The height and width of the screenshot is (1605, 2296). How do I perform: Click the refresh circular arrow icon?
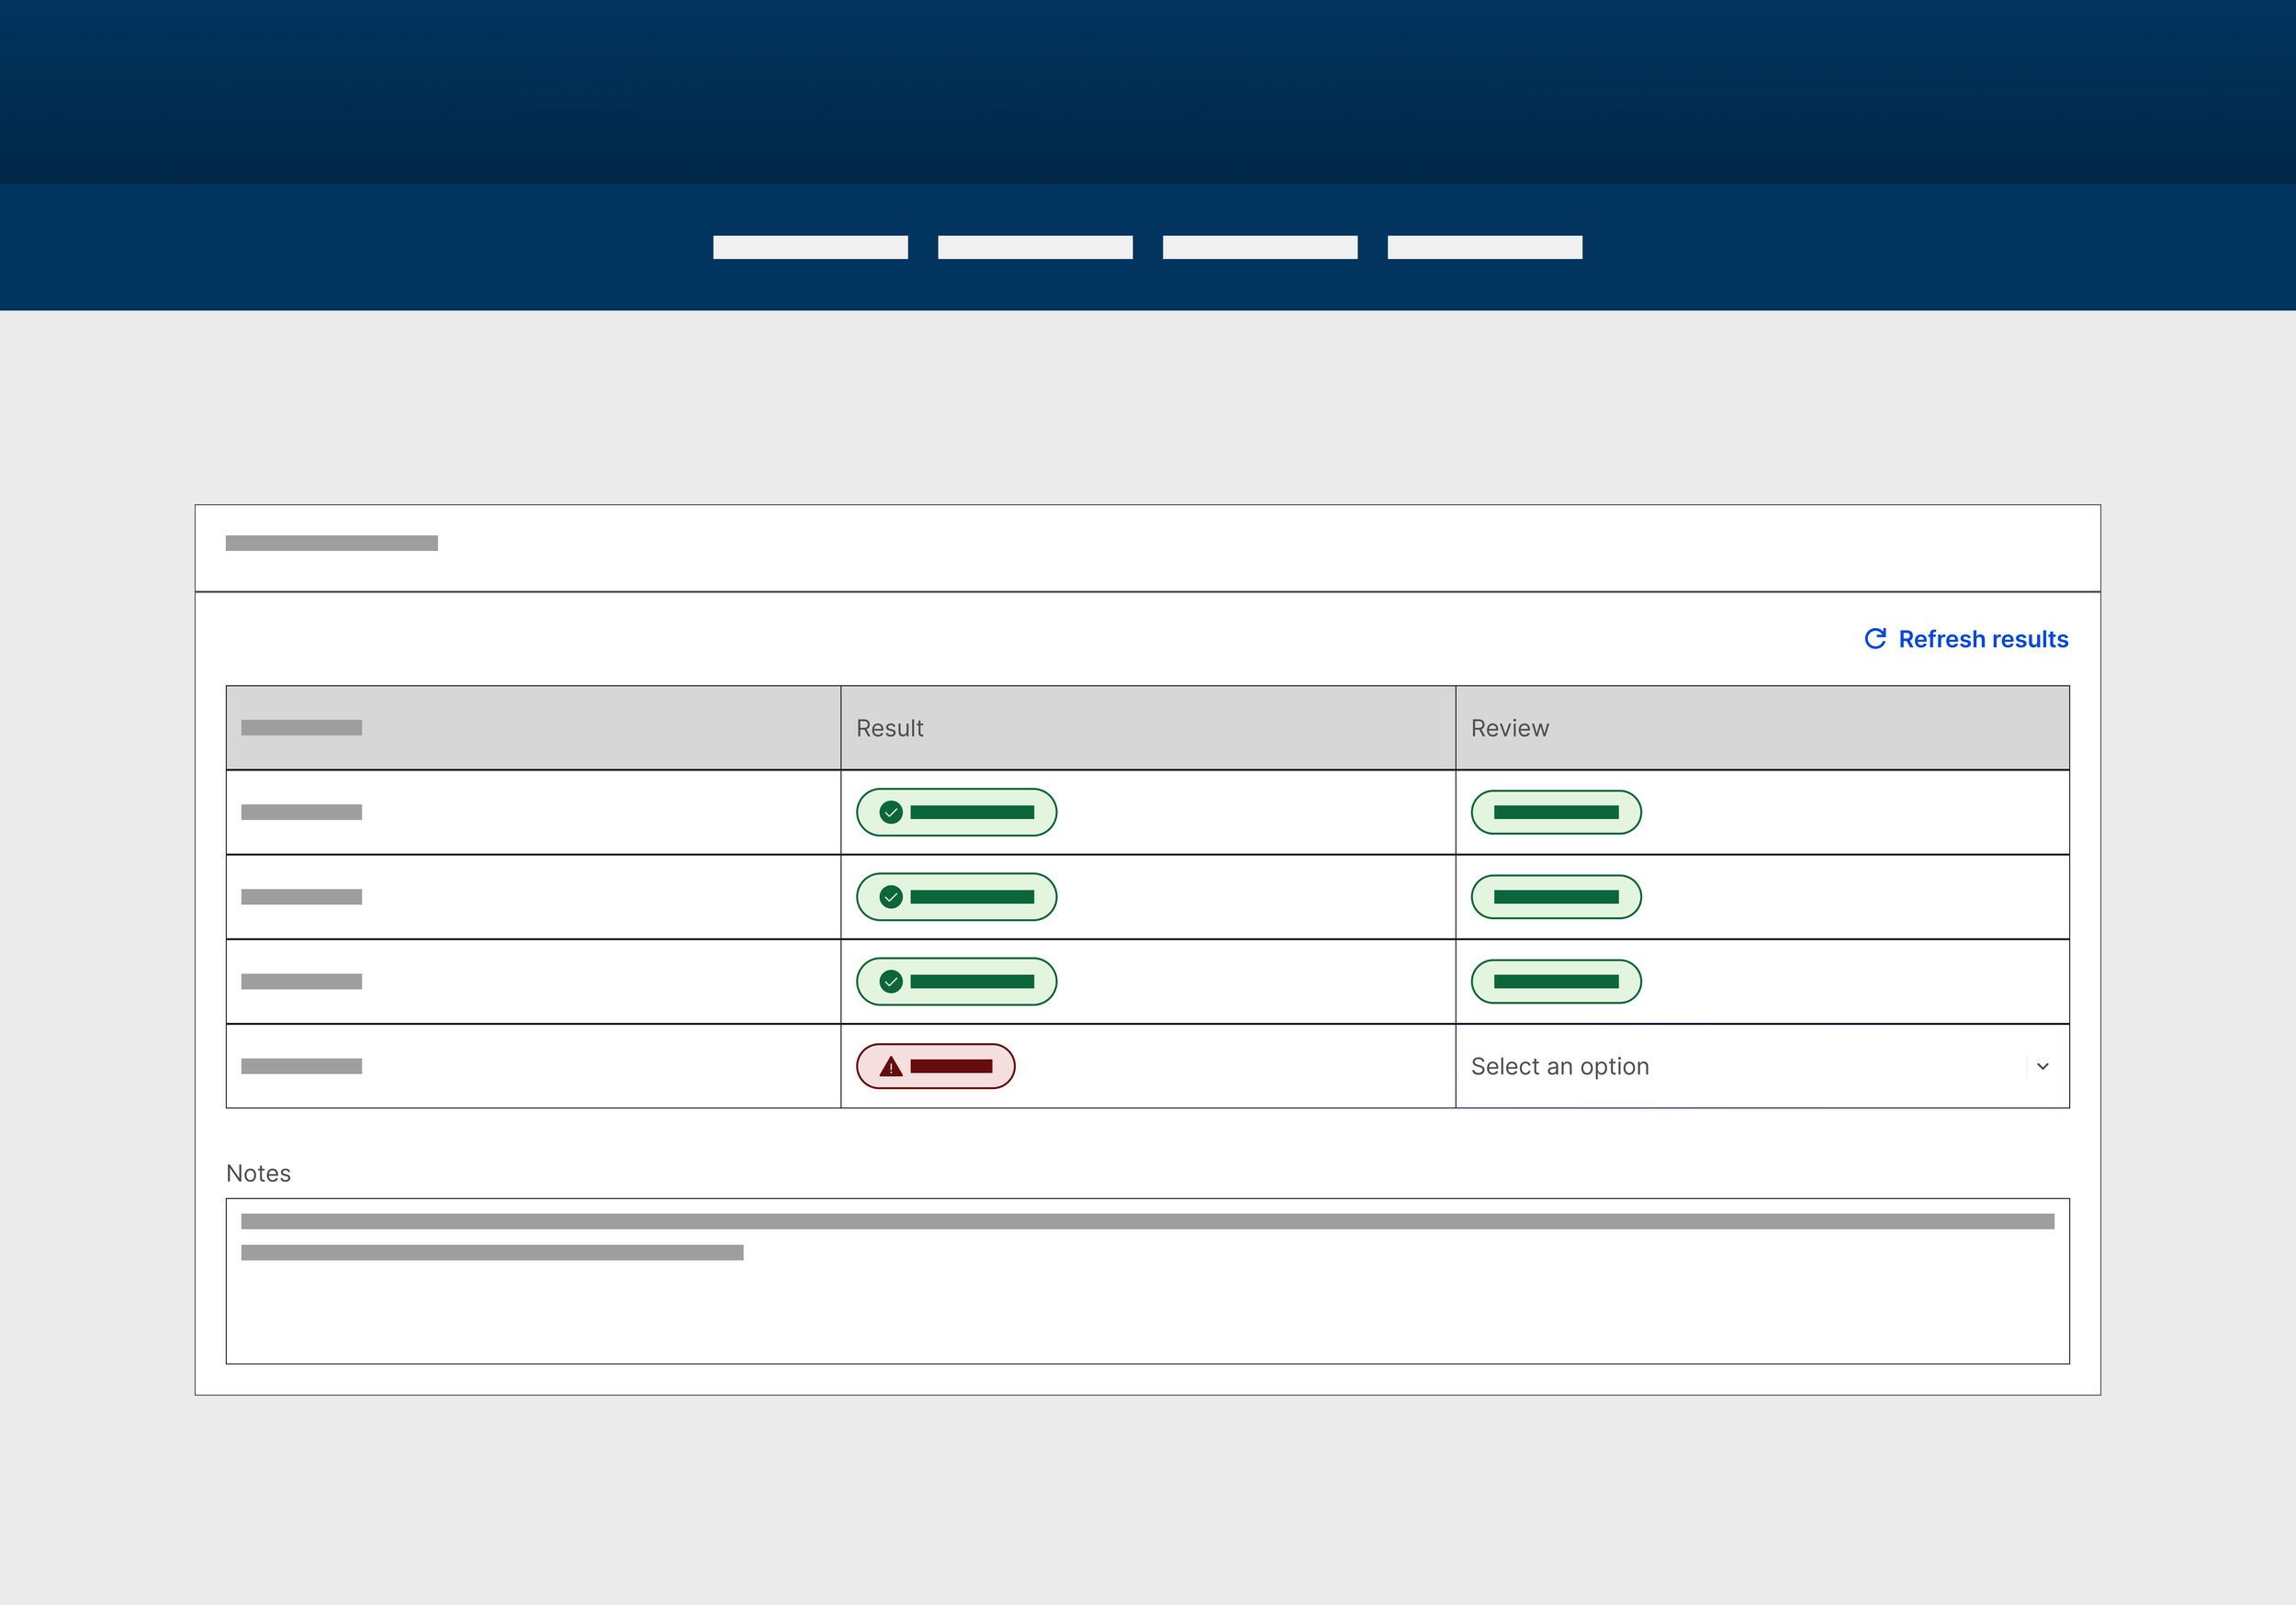(1875, 639)
